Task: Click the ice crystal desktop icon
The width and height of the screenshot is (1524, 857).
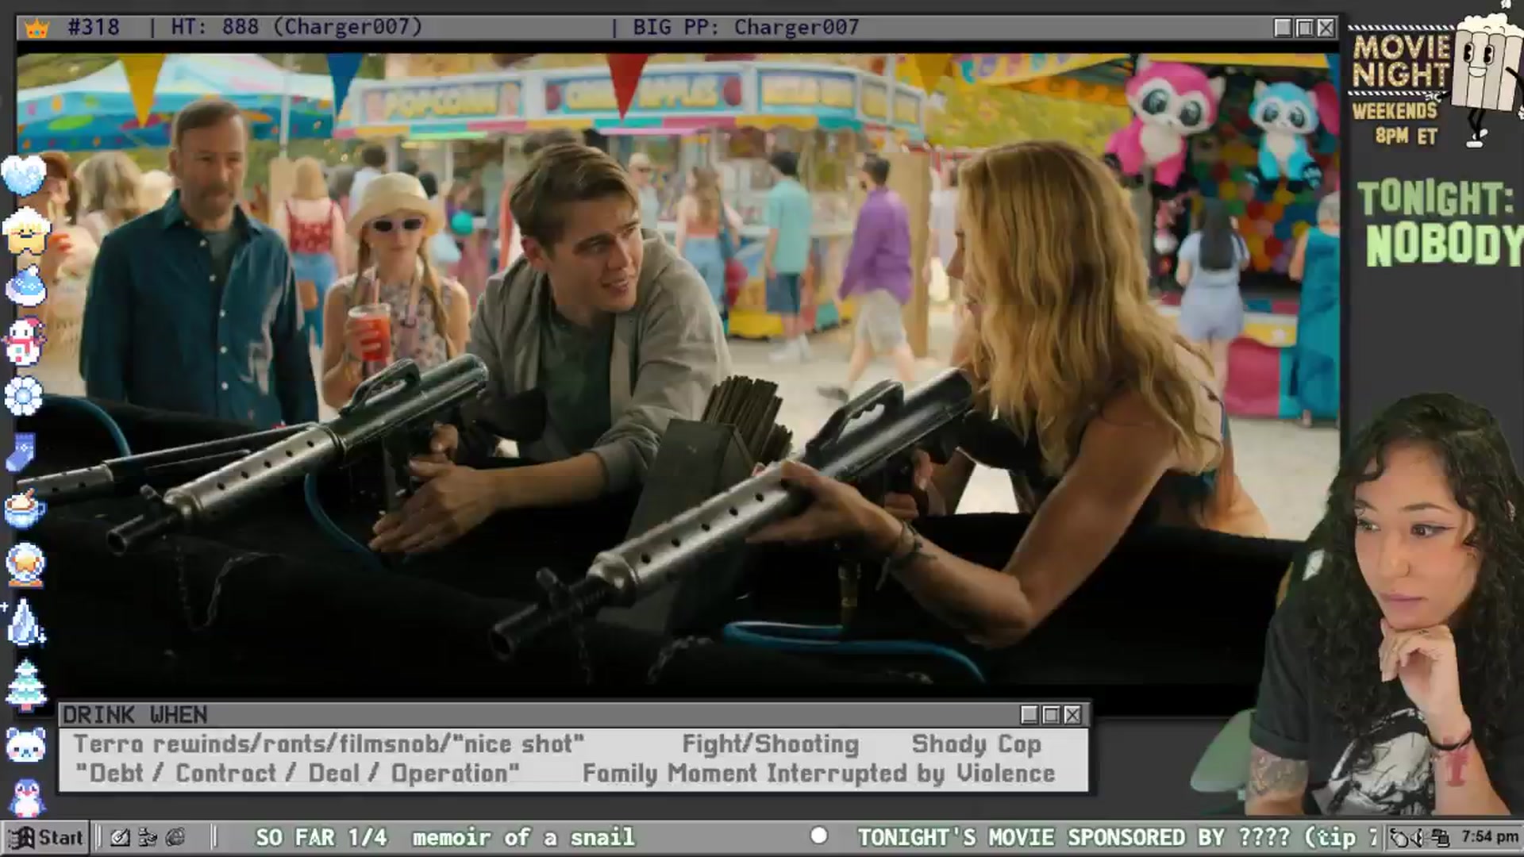Action: pos(25,621)
